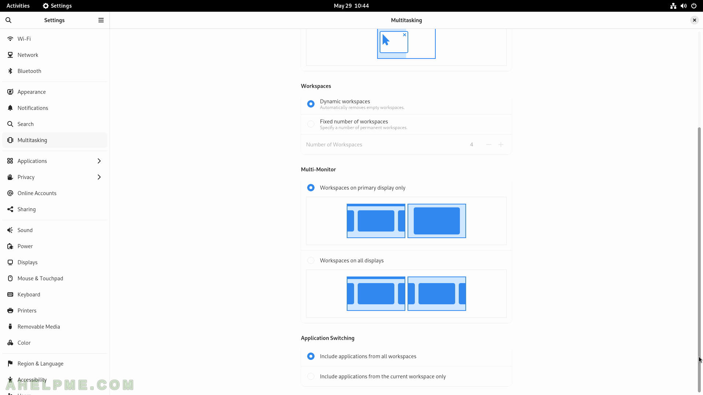Click the Privacy hand icon
This screenshot has width=703, height=395.
10,177
